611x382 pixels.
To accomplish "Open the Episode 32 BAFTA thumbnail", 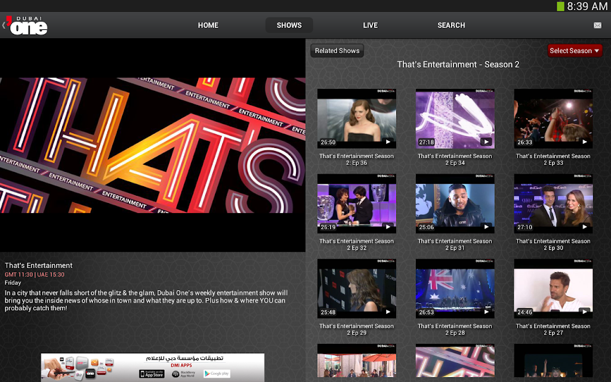I will click(357, 204).
